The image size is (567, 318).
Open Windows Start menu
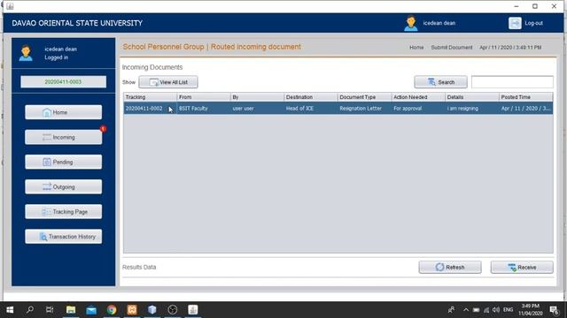pyautogui.click(x=10, y=310)
